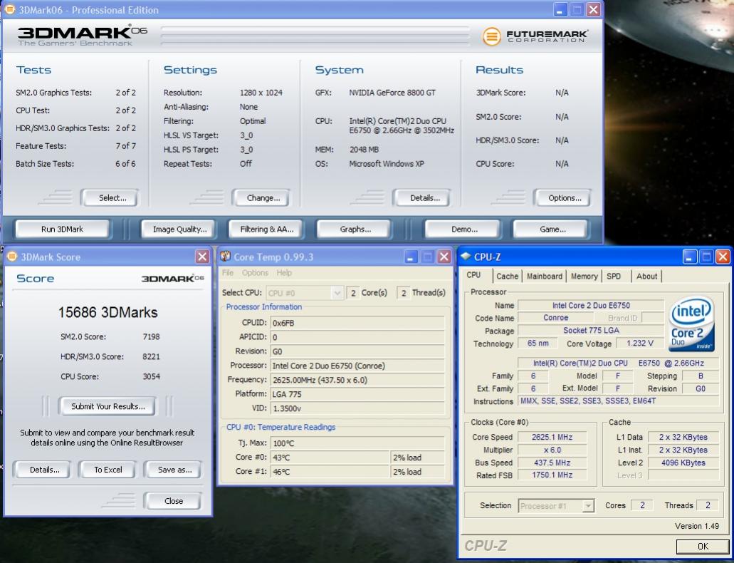
Task: Click the NVIDIA GeForce 8800 GT text
Action: 392,93
